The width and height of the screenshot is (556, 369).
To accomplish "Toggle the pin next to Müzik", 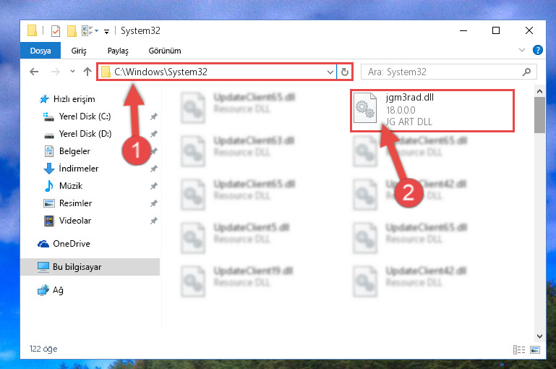I will [153, 186].
